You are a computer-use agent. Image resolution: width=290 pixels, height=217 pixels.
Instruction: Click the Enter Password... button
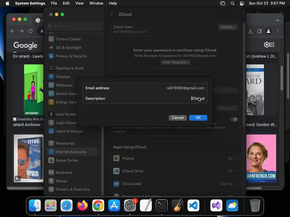point(175,62)
